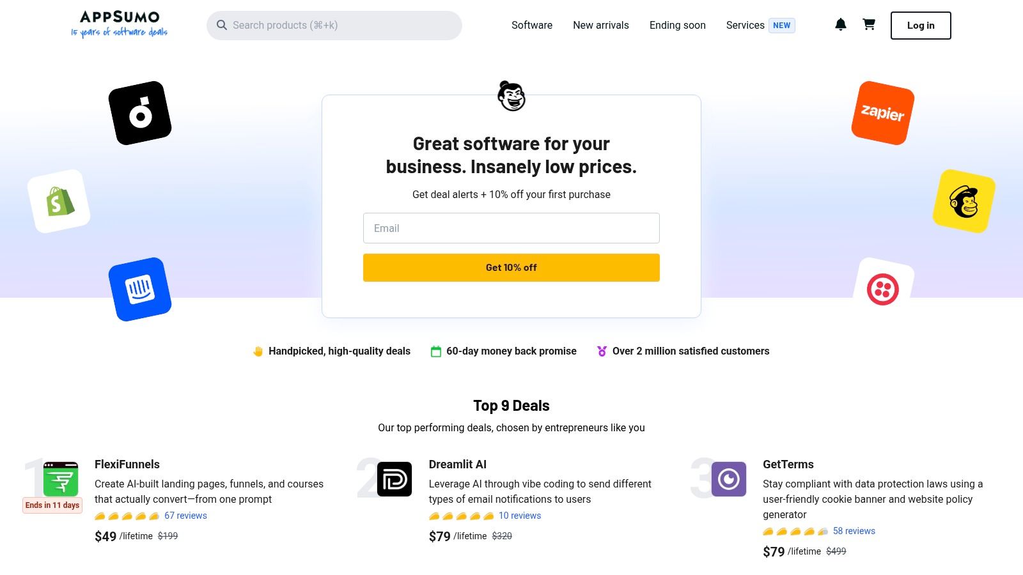Click the Dreamlit AI logo icon
This screenshot has height=575, width=1023.
(394, 480)
